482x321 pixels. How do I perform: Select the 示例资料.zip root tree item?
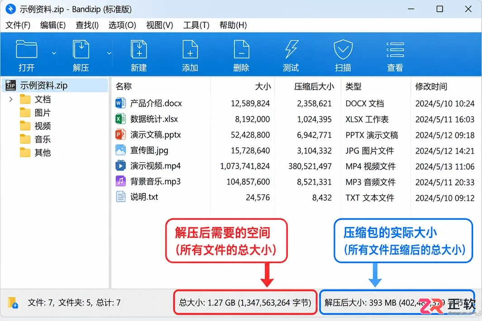(x=55, y=85)
